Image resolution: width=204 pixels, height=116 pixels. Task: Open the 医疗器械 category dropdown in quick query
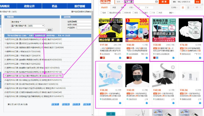click(16, 22)
